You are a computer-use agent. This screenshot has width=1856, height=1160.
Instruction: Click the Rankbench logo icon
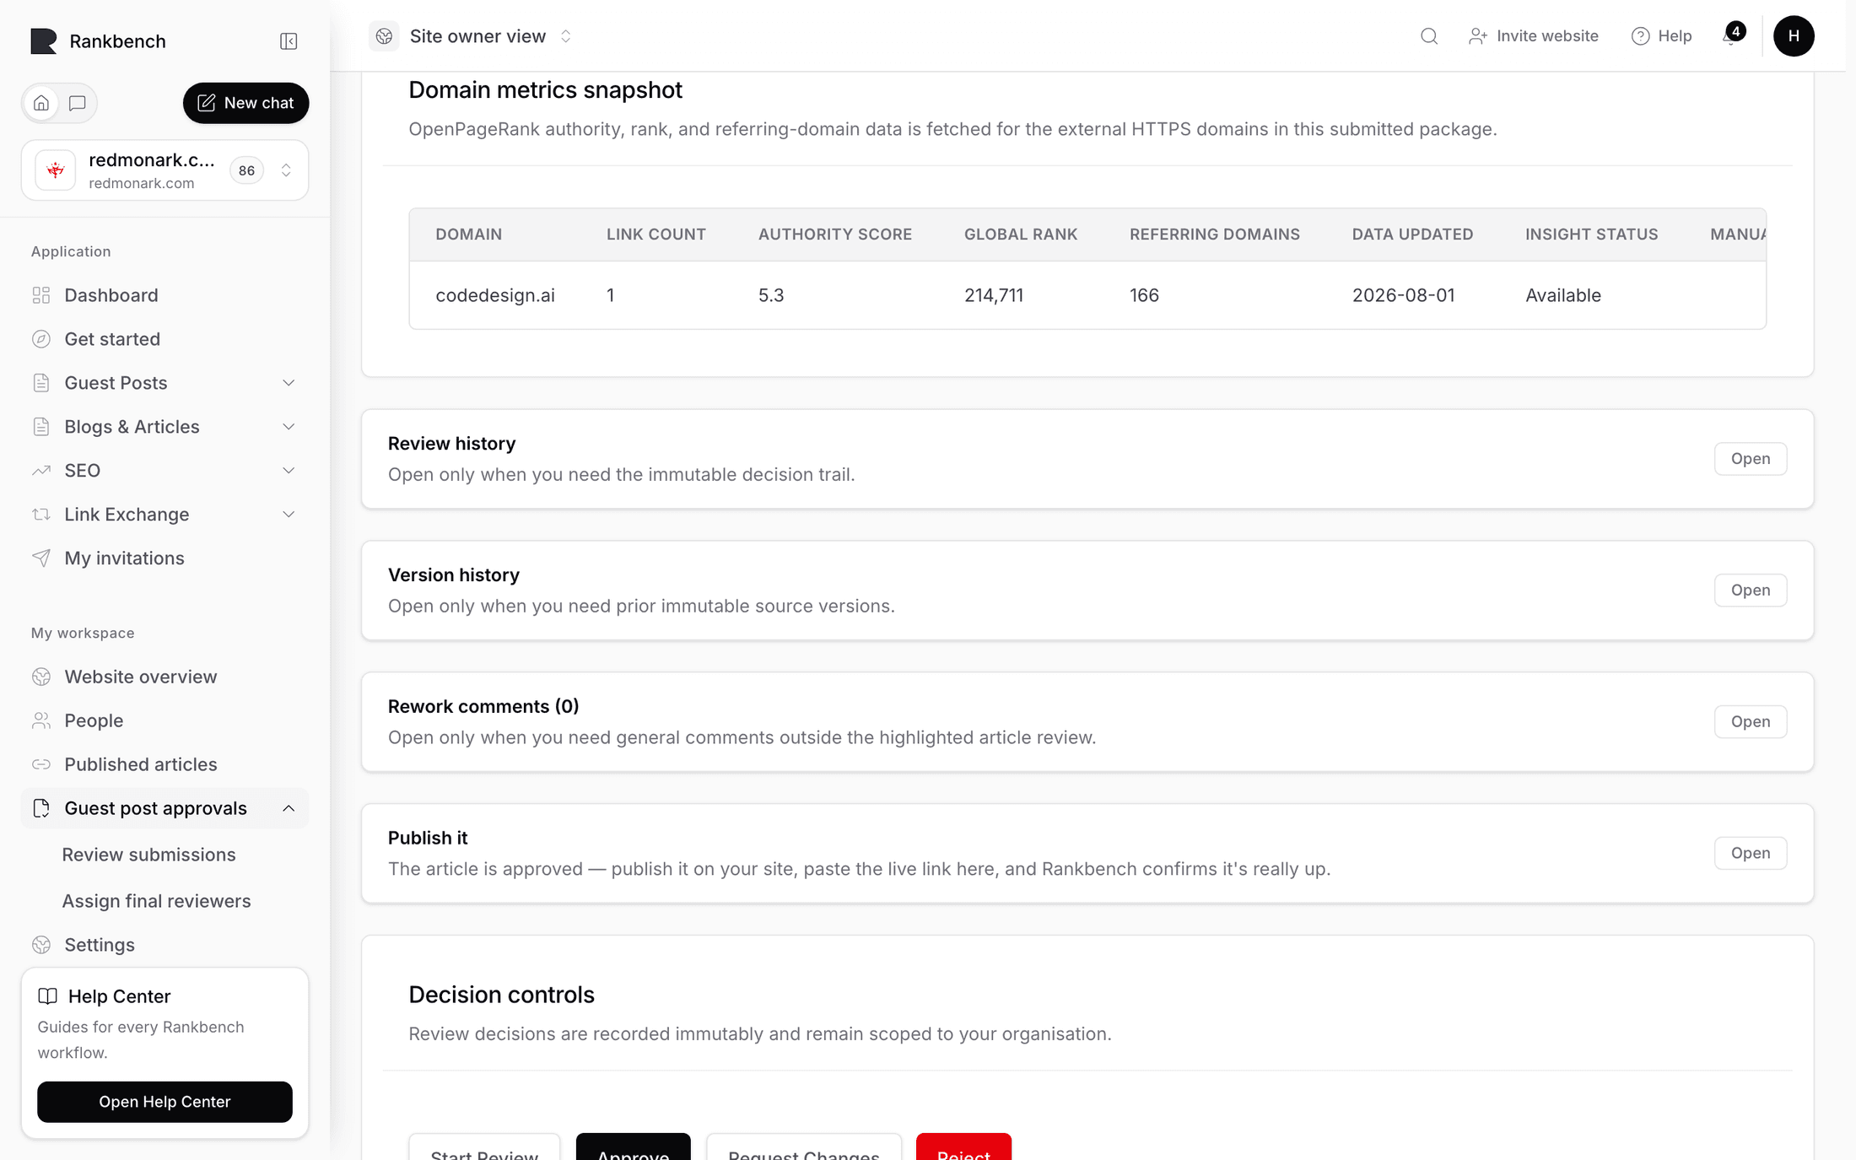tap(44, 40)
